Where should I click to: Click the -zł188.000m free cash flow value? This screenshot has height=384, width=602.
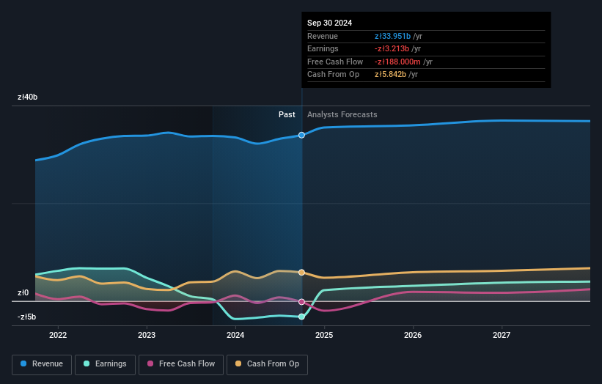pos(397,62)
